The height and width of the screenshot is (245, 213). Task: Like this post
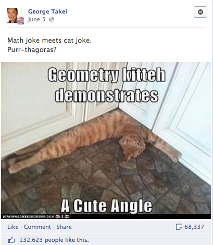(13, 227)
